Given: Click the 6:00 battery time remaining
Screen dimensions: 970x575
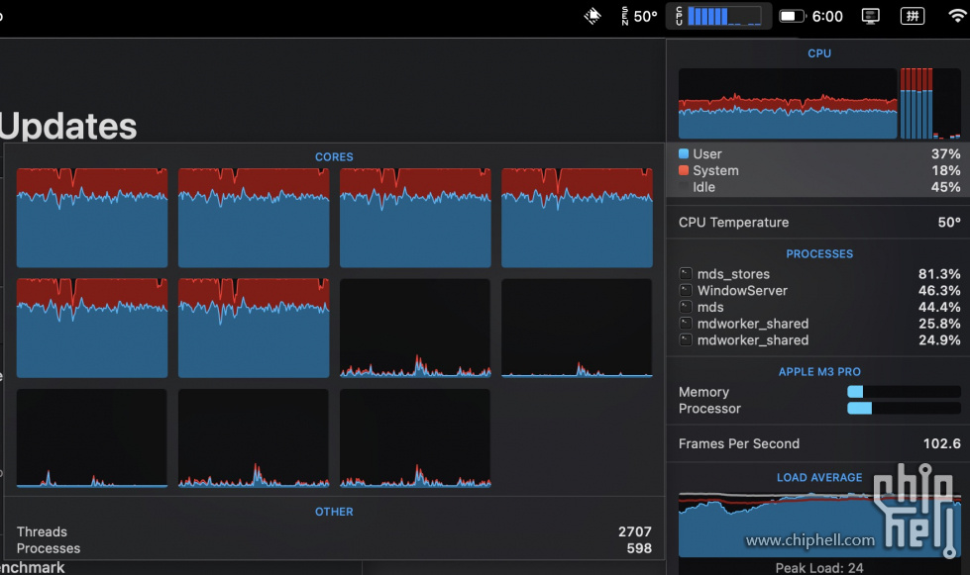Looking at the screenshot, I should point(827,16).
